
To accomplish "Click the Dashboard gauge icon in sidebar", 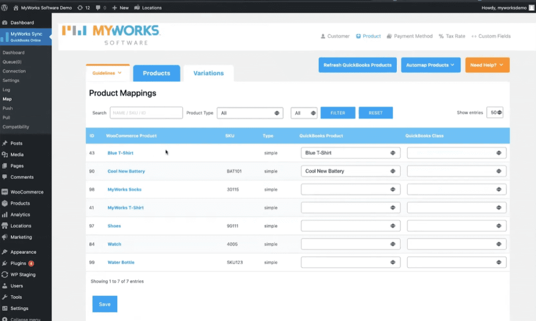I will [5, 23].
